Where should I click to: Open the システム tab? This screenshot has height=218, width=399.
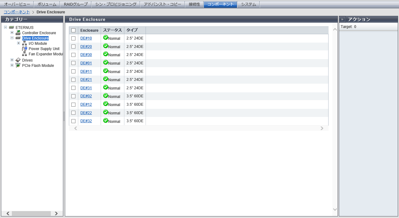click(248, 4)
